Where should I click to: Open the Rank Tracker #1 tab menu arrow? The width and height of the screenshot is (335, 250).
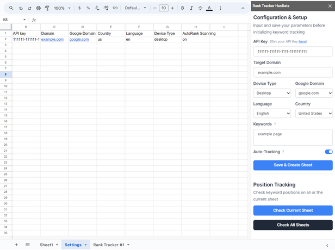128,245
